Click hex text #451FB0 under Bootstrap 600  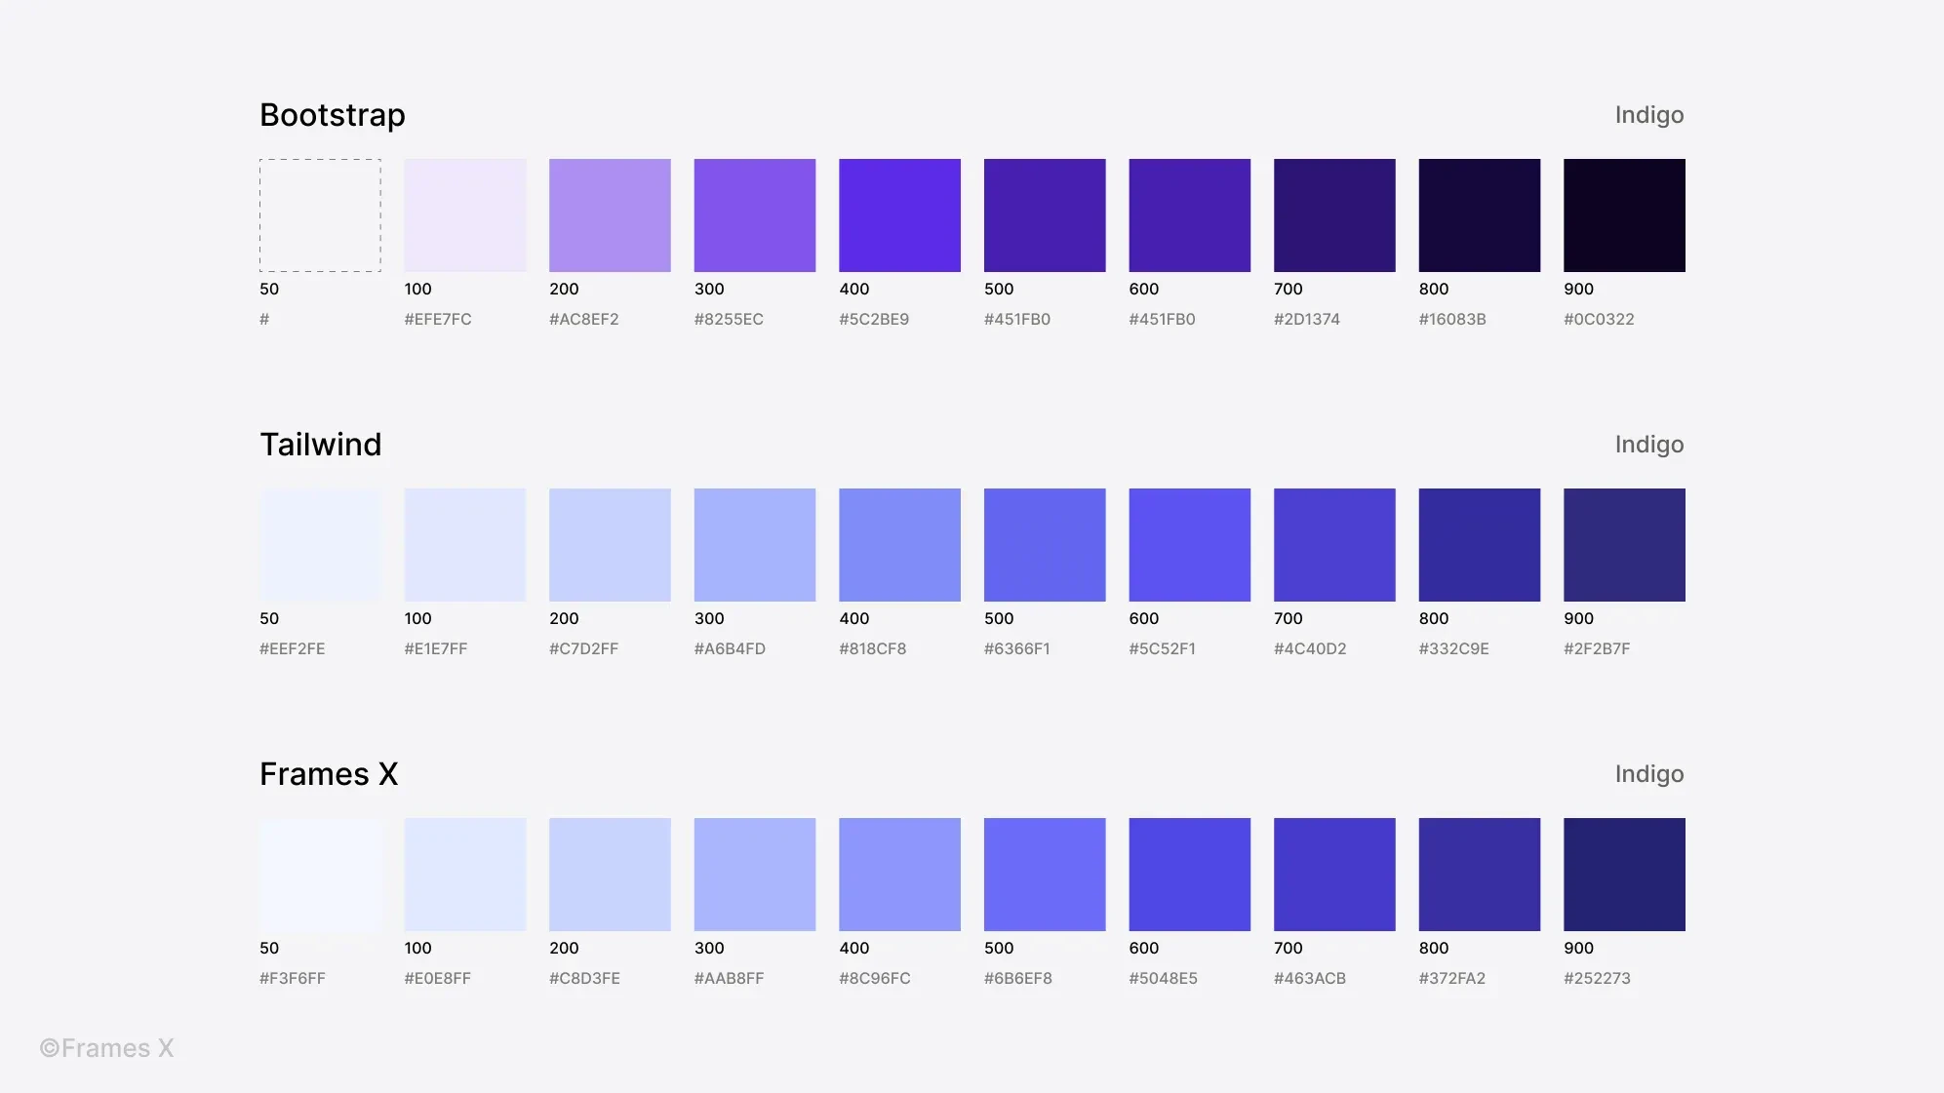coord(1162,319)
